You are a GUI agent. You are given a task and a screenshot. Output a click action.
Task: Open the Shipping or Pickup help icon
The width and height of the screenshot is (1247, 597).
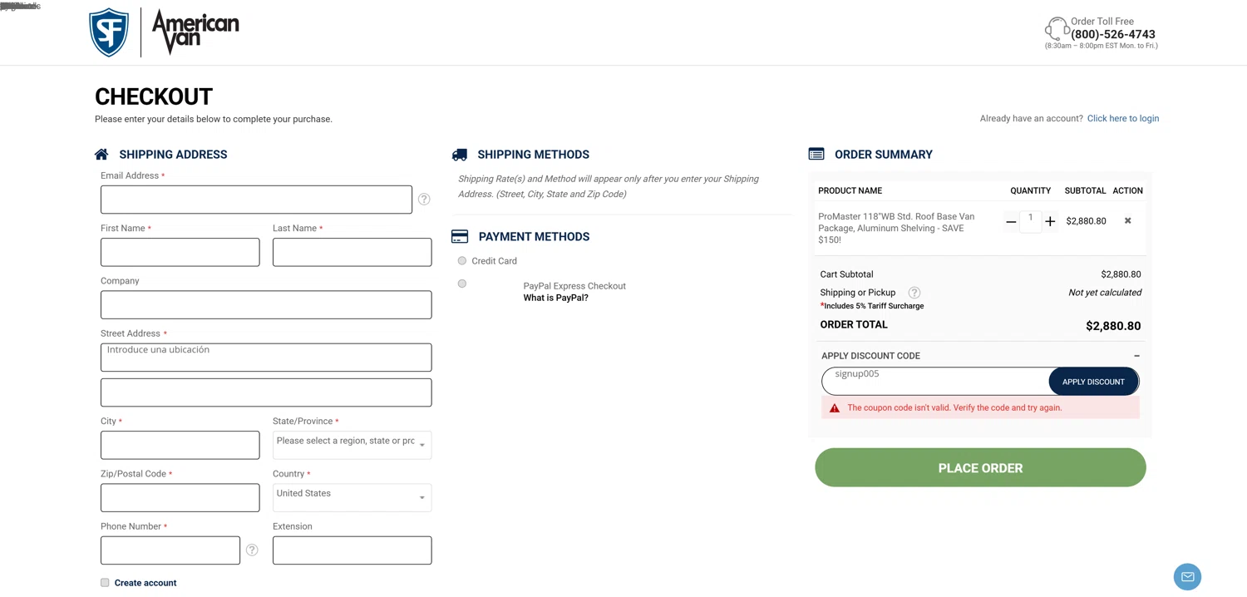point(914,293)
